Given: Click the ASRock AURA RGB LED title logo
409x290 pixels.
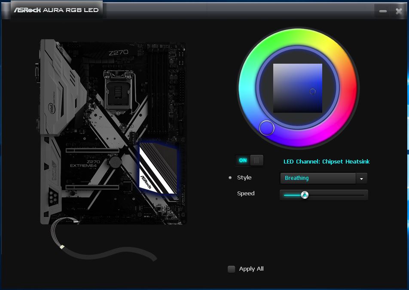Looking at the screenshot, I should 56,10.
